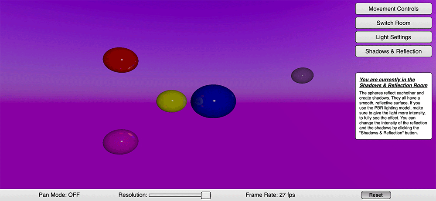Click the Resolution label text
The width and height of the screenshot is (436, 201).
click(x=133, y=195)
